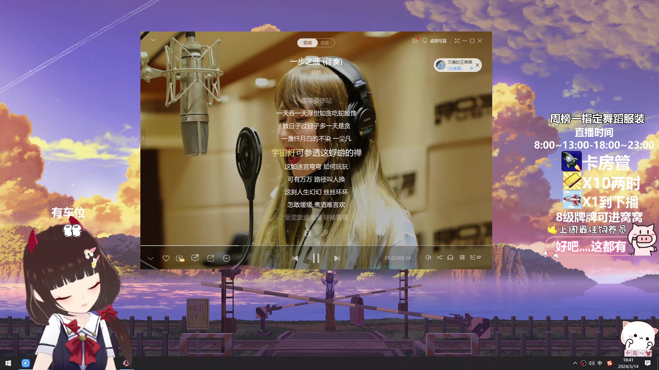Maximize the music player window

coord(472,41)
